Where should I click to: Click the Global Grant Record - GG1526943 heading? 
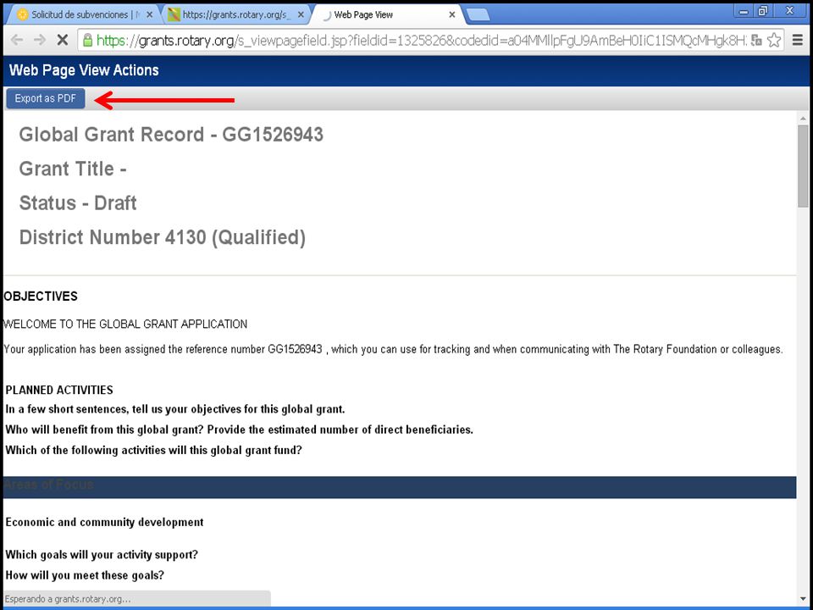pyautogui.click(x=171, y=135)
